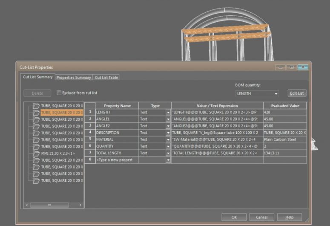Select row number 7 header
Image resolution: width=330 pixels, height=226 pixels.
[90, 153]
